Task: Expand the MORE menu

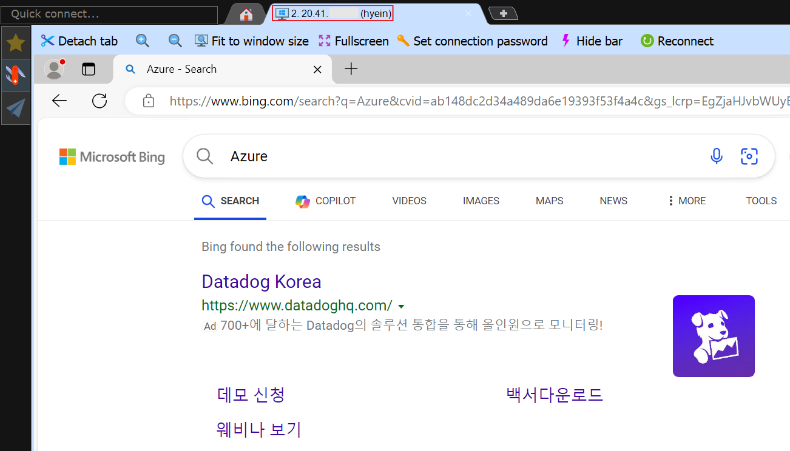Action: click(686, 201)
